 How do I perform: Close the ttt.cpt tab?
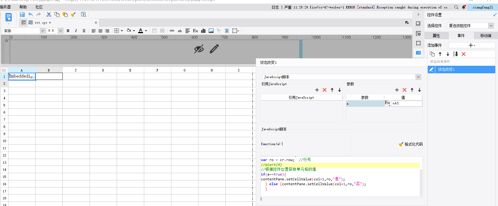(x=96, y=23)
